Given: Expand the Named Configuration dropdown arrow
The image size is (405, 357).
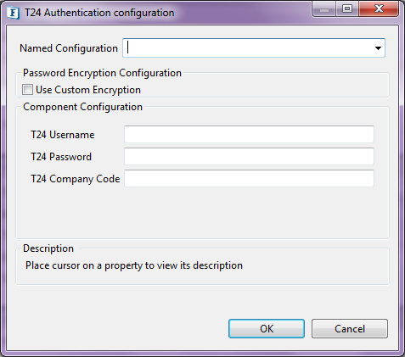Looking at the screenshot, I should click(x=378, y=48).
